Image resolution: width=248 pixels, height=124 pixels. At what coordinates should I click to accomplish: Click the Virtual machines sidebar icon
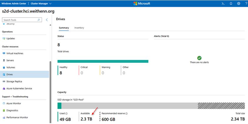[x=4, y=53]
